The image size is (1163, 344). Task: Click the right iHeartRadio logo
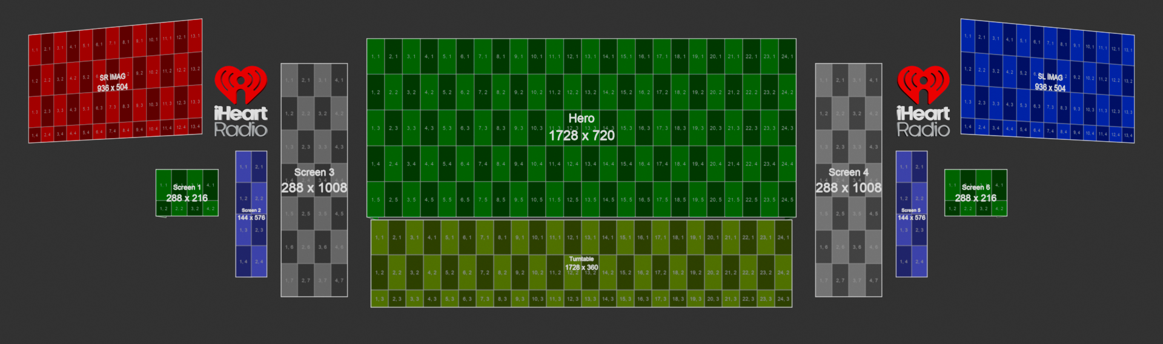(x=923, y=101)
